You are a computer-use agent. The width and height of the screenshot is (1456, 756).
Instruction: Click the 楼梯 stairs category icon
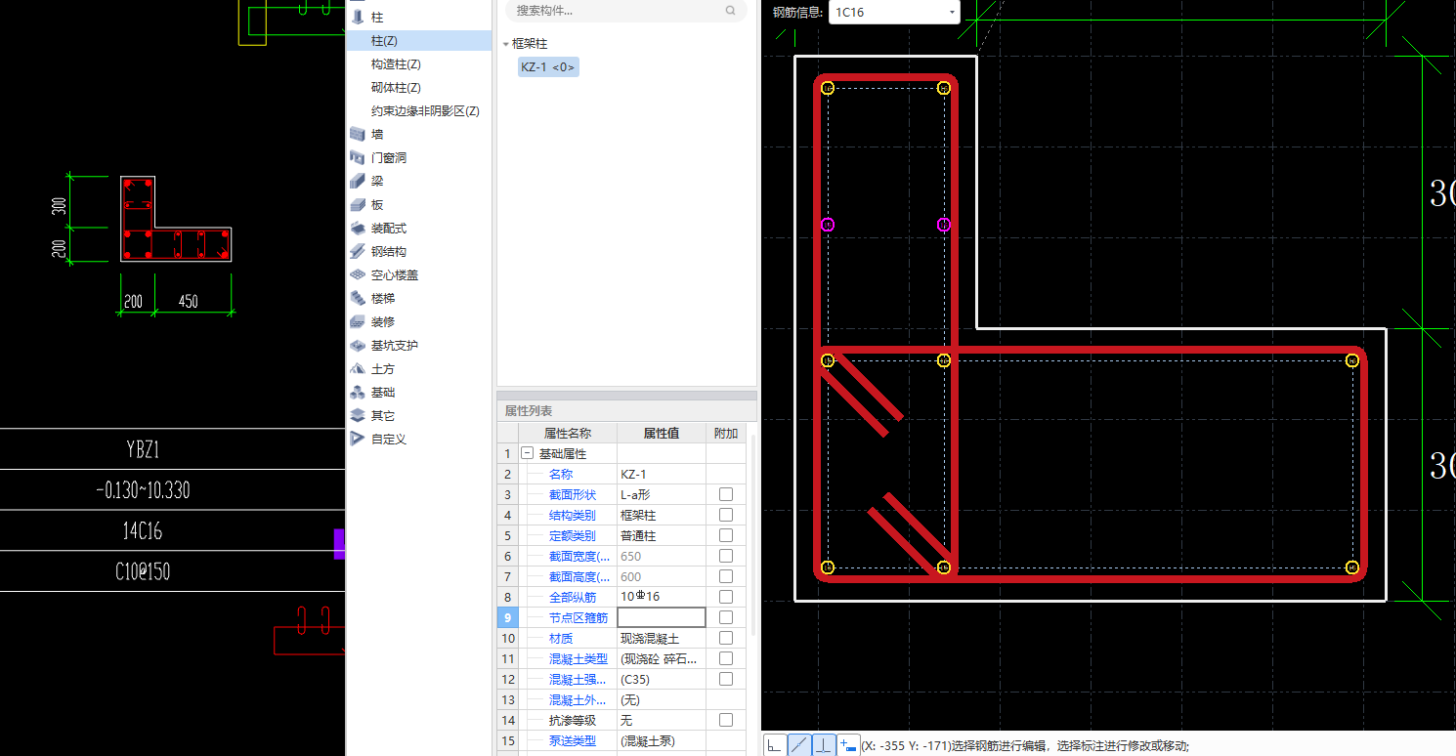click(357, 298)
